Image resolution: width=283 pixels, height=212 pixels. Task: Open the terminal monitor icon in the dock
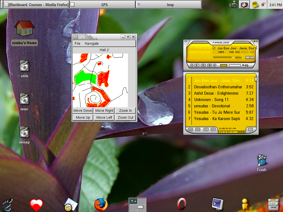click(217, 204)
